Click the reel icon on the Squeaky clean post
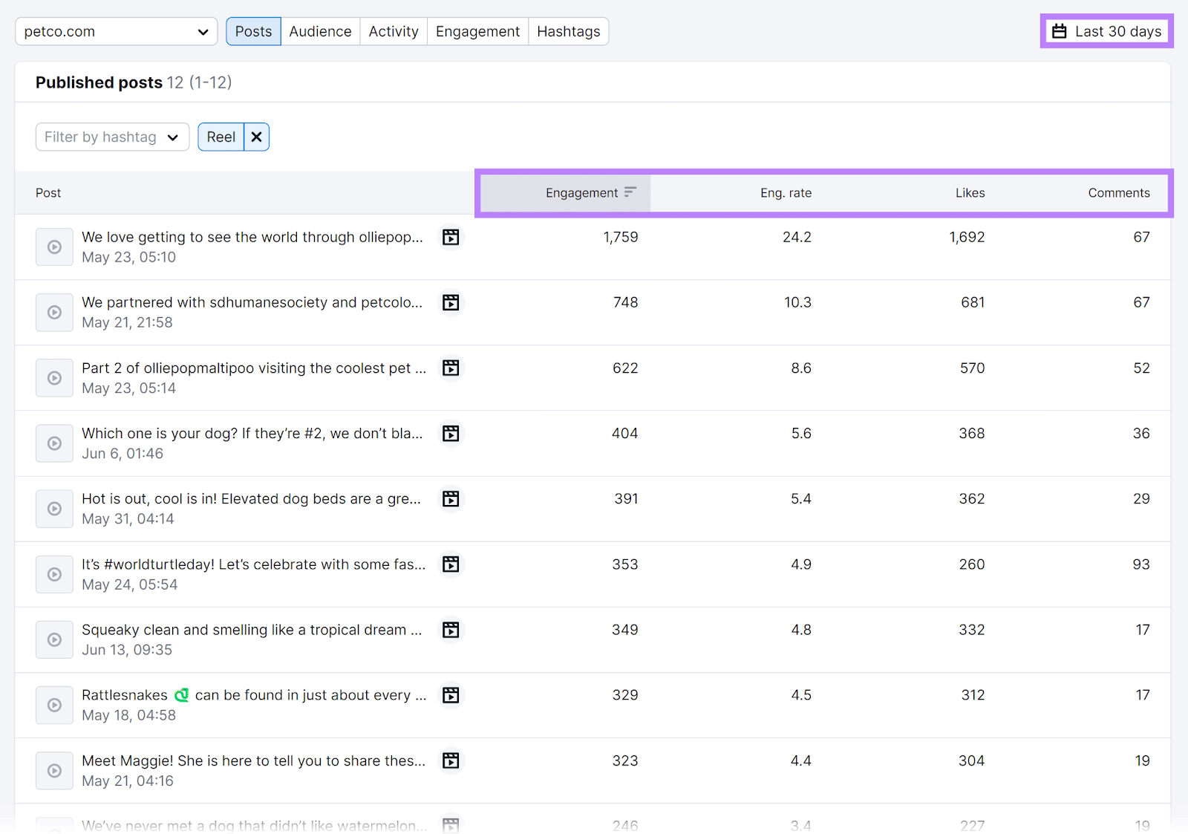Viewport: 1188px width, 834px height. coord(450,630)
